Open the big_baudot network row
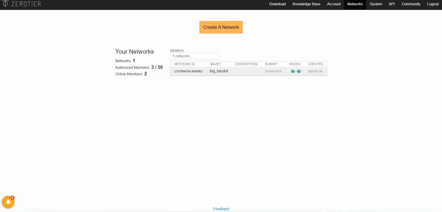Viewport: 442px width, 212px height. click(x=248, y=71)
